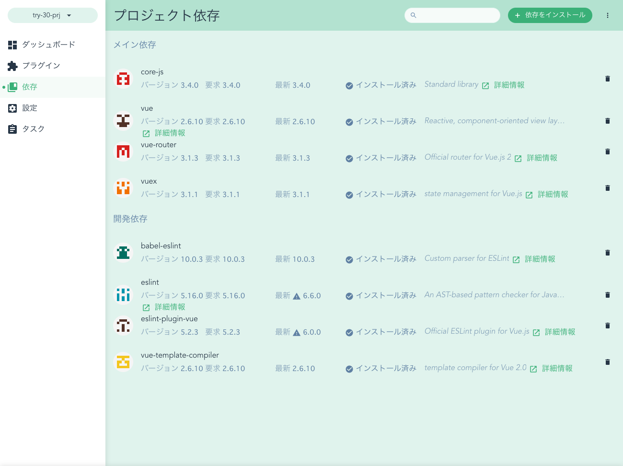Viewport: 623px width, 466px height.
Task: Click the eslint-plugin-vue latest version warning icon
Action: pos(297,332)
